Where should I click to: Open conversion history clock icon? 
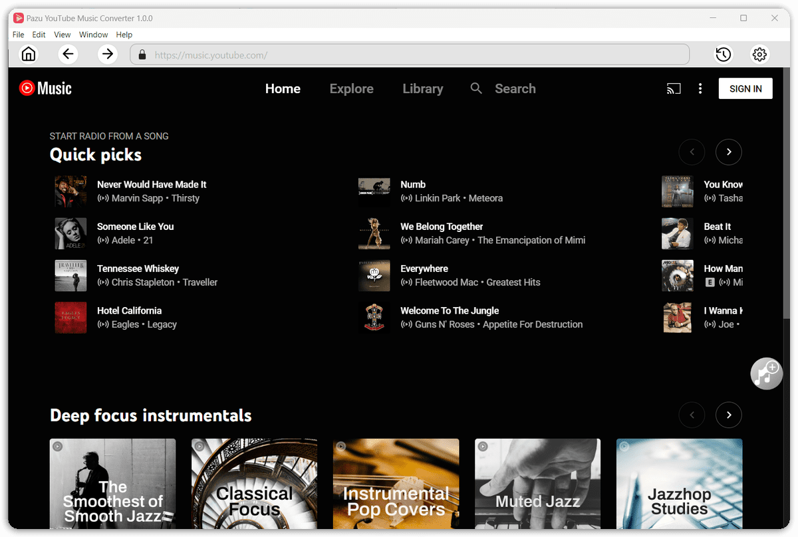click(x=724, y=54)
